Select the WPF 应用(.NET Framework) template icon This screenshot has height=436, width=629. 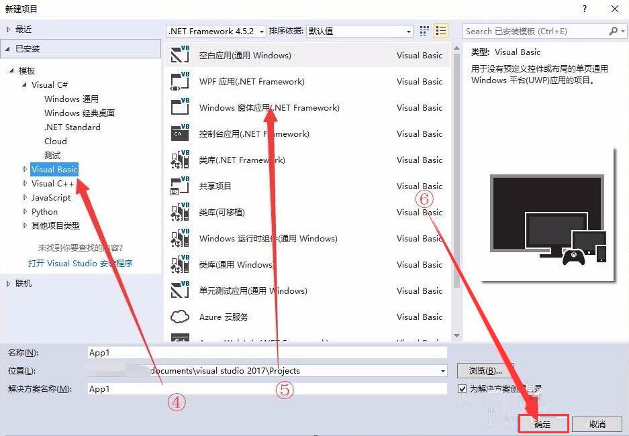(179, 81)
